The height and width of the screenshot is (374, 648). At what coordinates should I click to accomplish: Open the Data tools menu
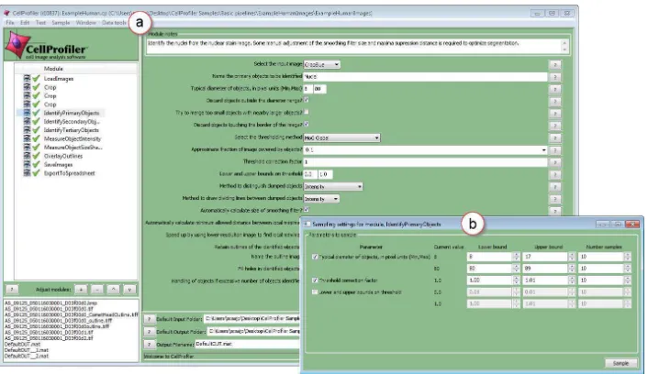[x=114, y=23]
